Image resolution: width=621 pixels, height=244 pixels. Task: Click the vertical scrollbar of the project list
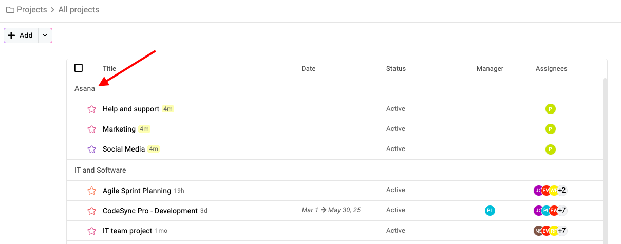(x=605, y=161)
